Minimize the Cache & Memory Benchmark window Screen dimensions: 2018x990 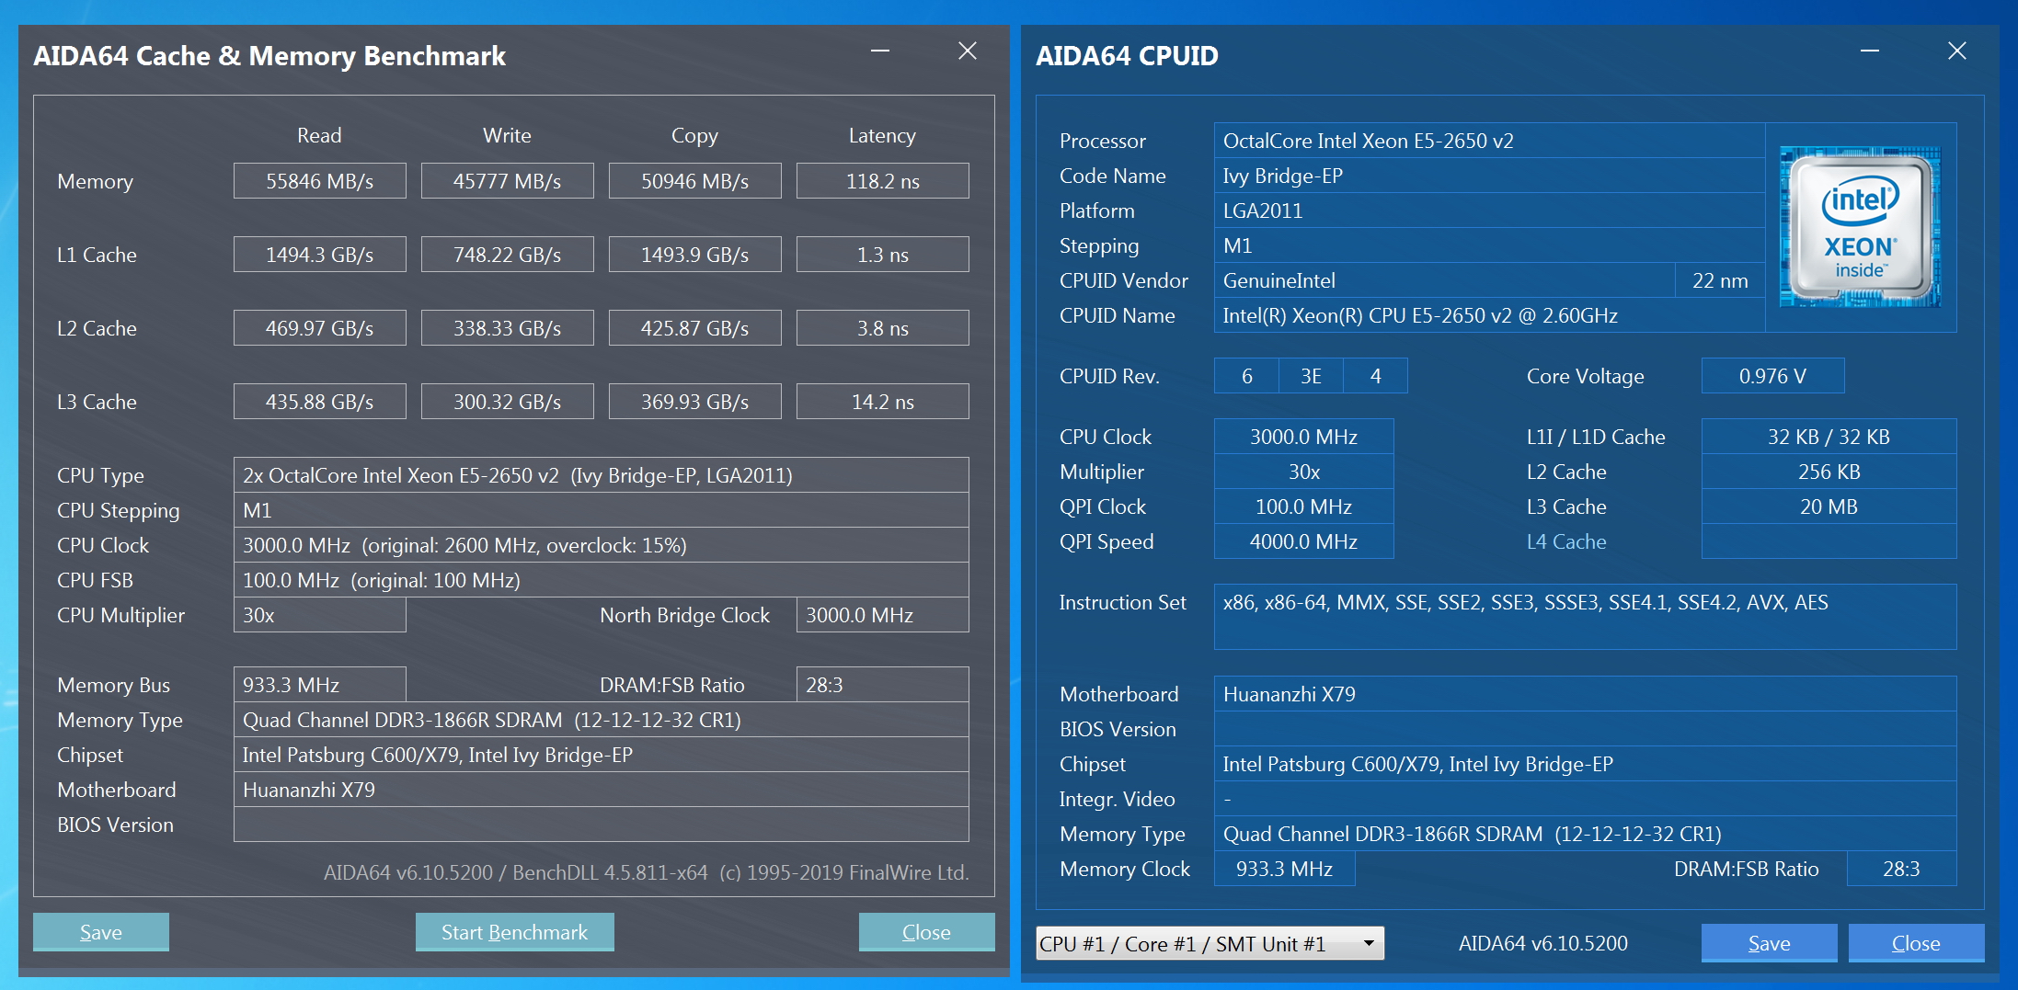(x=880, y=51)
